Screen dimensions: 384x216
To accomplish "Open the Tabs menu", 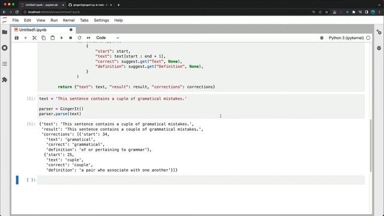I will tap(84, 20).
